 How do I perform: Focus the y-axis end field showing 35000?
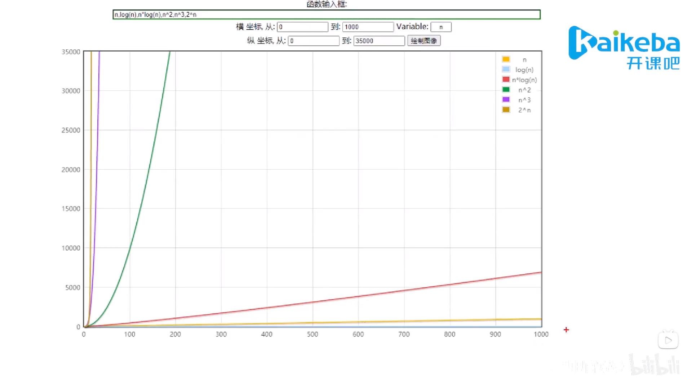tap(379, 41)
